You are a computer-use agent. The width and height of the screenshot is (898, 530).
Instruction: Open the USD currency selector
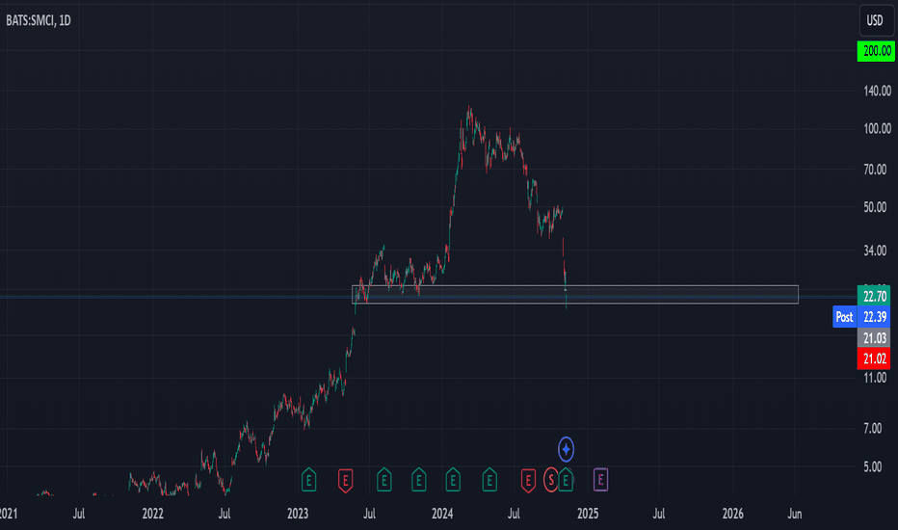pos(875,20)
